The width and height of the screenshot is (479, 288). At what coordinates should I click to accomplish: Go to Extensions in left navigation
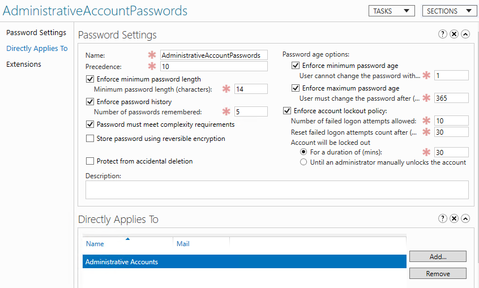[24, 65]
